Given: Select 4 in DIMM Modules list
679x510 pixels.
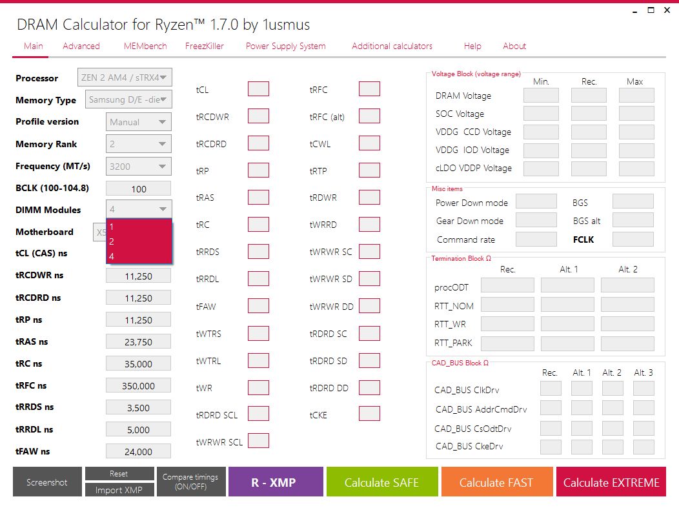Looking at the screenshot, I should [x=139, y=256].
